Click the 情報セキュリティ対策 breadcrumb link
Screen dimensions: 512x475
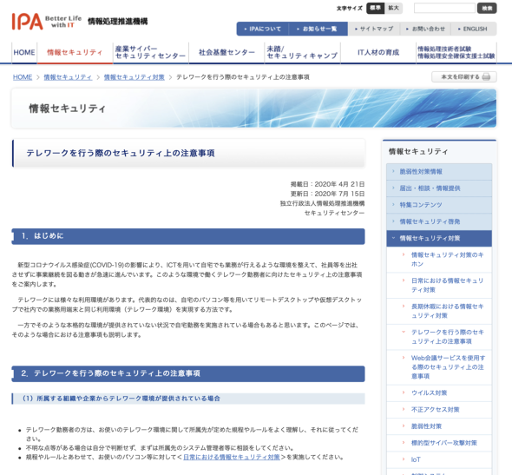135,77
